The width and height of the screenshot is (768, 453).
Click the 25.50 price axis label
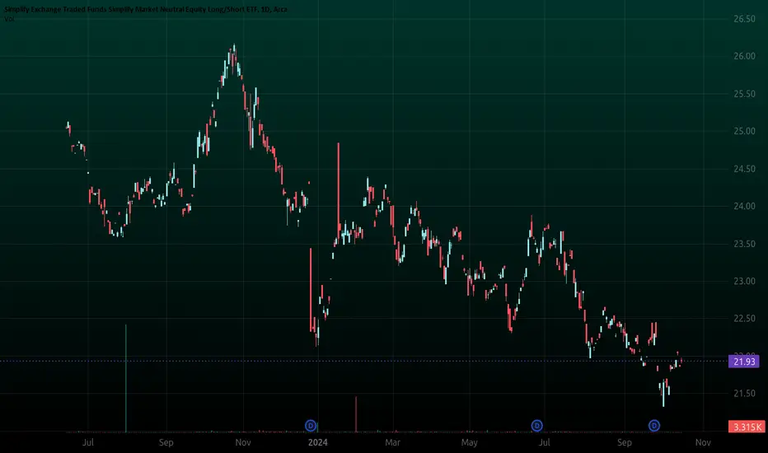coord(744,94)
